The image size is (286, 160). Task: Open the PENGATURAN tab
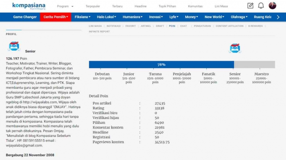[202, 26]
